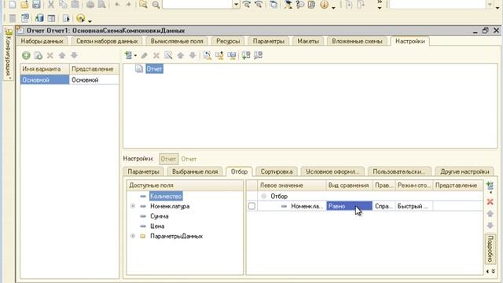
Task: Select the Отчет node in structure tree
Action: tap(154, 68)
